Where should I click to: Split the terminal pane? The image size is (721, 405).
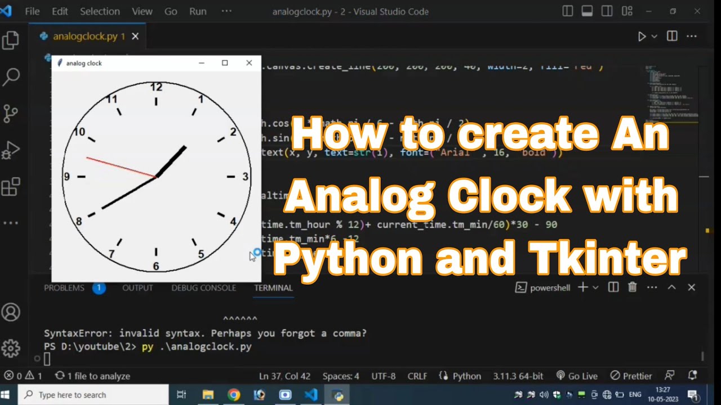pyautogui.click(x=613, y=287)
